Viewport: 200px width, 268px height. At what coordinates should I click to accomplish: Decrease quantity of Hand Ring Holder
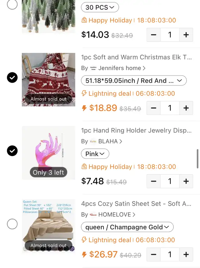tap(153, 181)
